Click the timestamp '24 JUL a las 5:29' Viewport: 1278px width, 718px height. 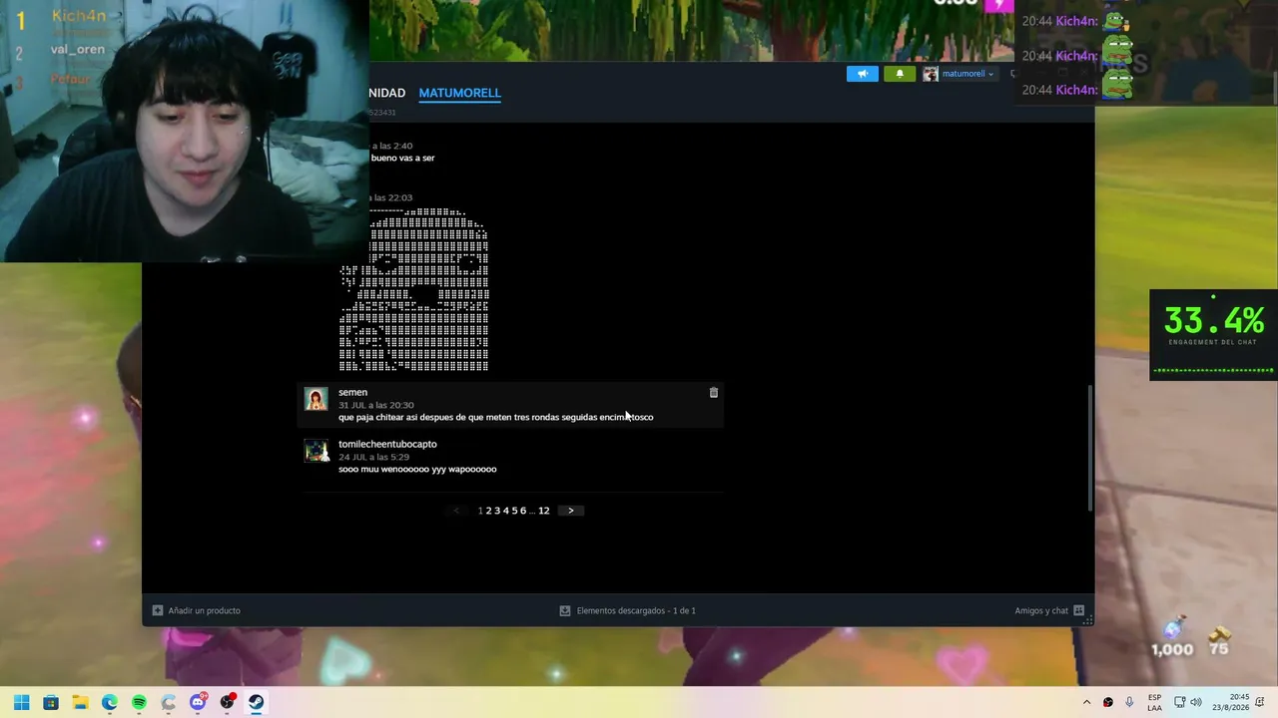pos(373,457)
